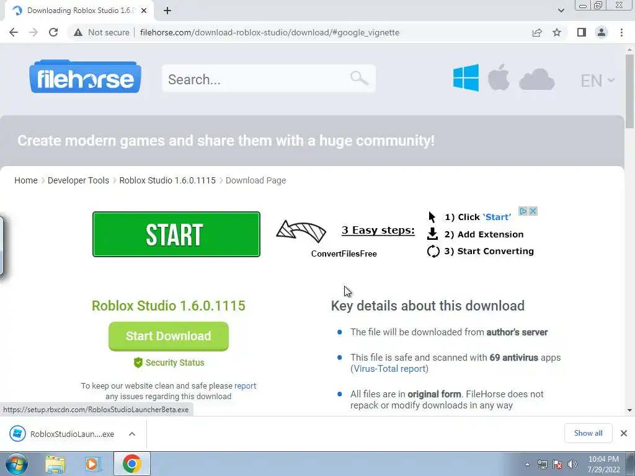Bookmark this page with the star
The height and width of the screenshot is (476, 635).
(x=557, y=32)
